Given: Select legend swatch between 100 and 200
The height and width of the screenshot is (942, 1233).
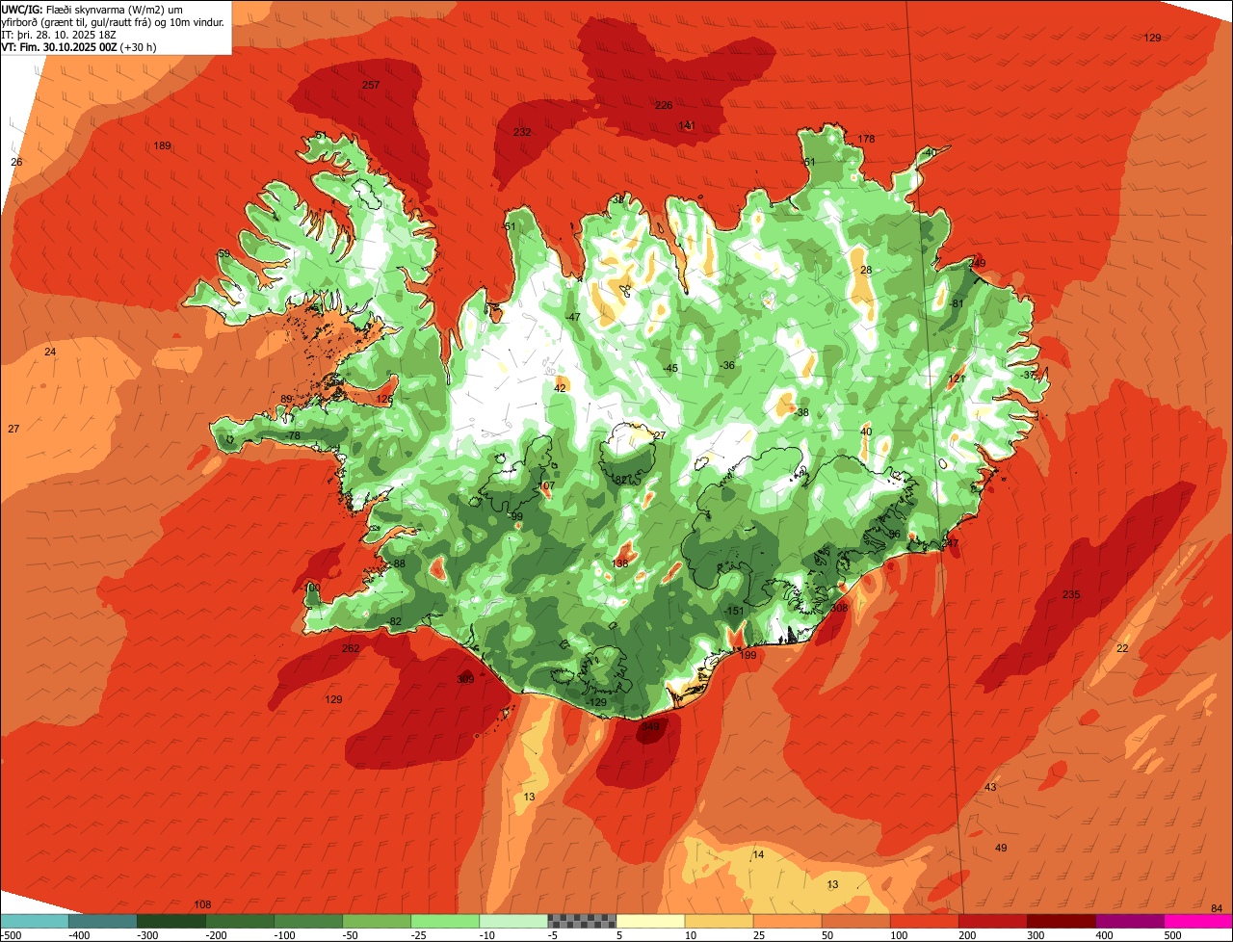Looking at the screenshot, I should 925,921.
